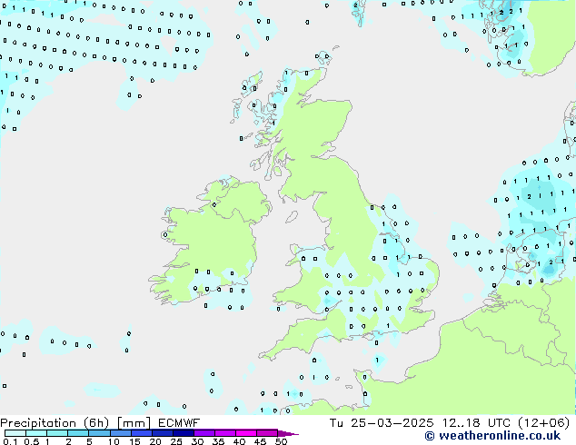Click the '25' legend scale value
The height and width of the screenshot is (445, 576).
tap(176, 441)
